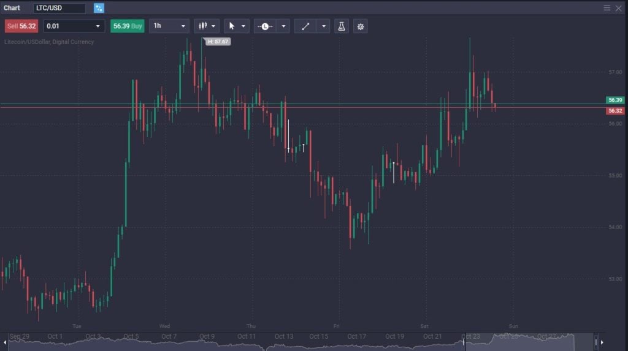628x351 pixels.
Task: Expand the drawing tools dropdown arrow
Action: point(324,26)
